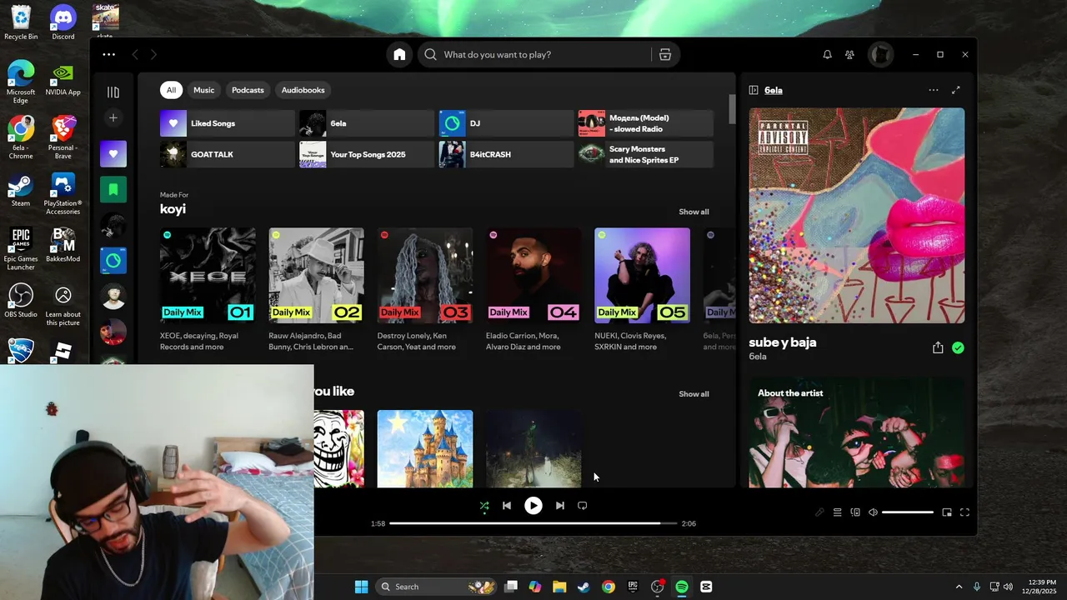This screenshot has width=1067, height=600.
Task: Open Liked Songs heart icon in sidebar
Action: [x=113, y=153]
